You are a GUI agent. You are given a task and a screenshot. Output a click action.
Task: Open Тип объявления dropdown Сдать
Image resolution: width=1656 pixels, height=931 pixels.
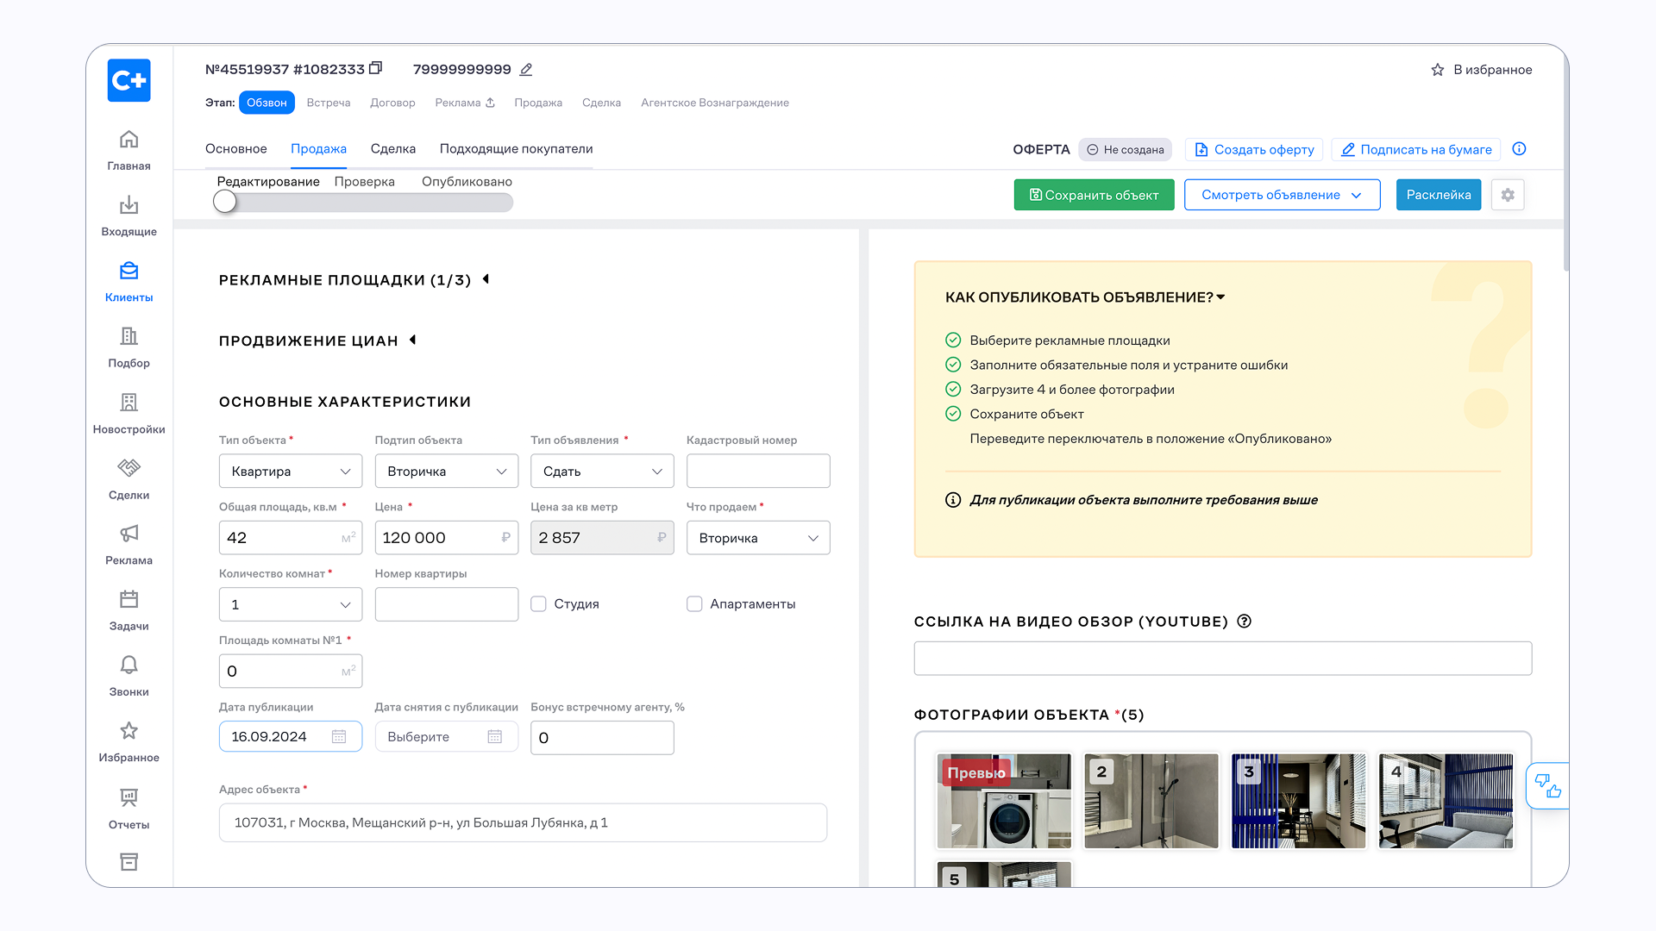coord(602,472)
